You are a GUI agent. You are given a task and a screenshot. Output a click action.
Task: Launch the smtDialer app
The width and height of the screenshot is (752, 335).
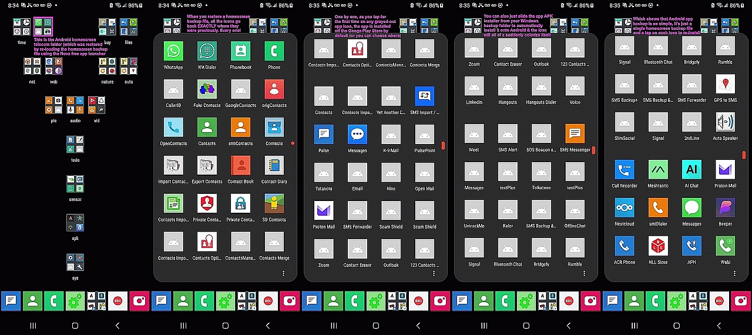coord(658,208)
